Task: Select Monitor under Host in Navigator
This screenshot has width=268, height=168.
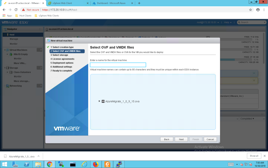Action: point(14,44)
